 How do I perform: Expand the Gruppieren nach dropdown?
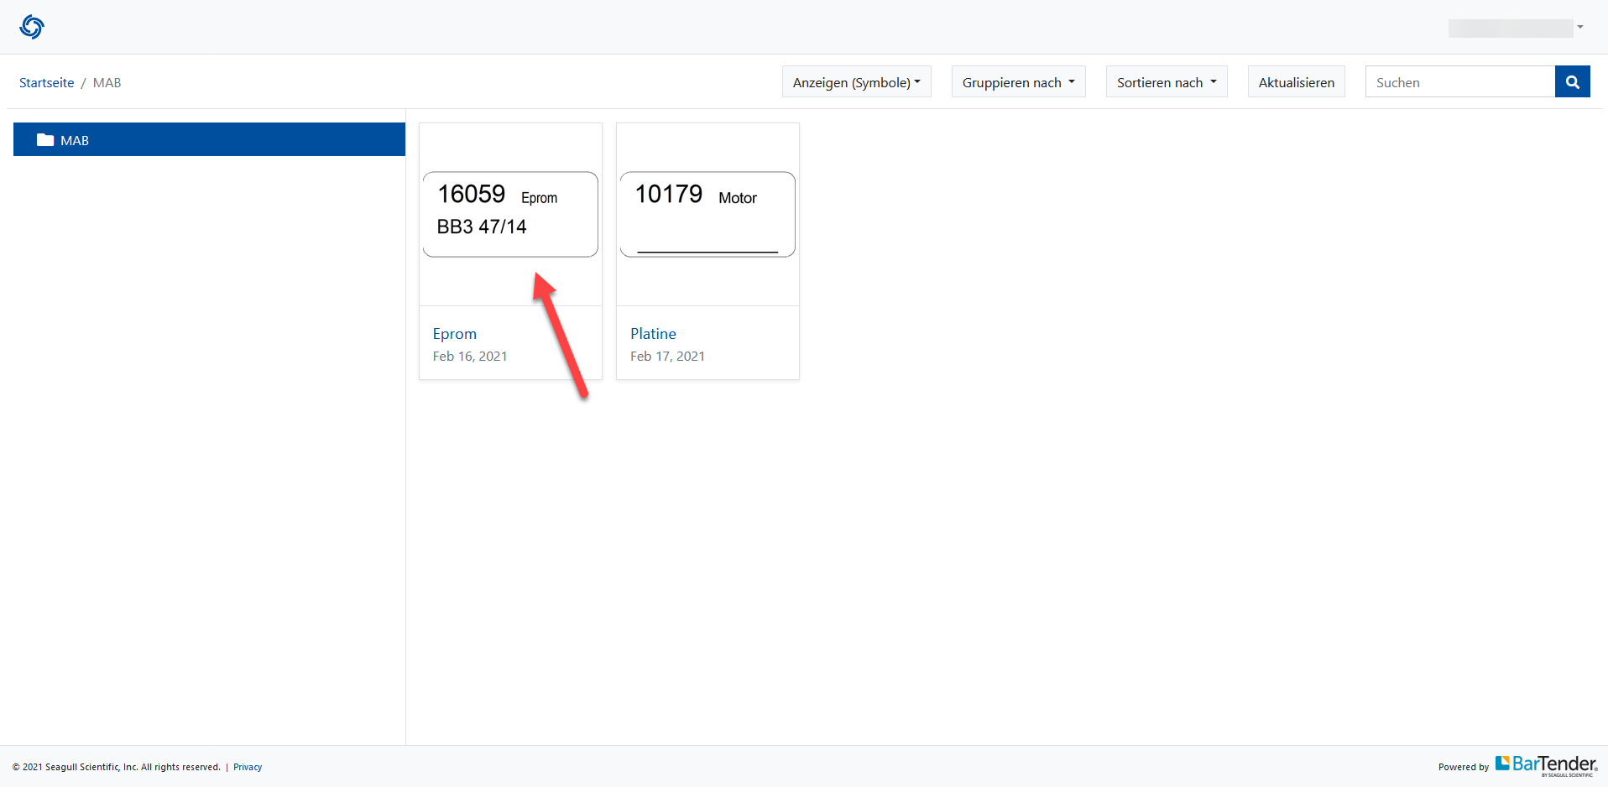coord(1018,82)
